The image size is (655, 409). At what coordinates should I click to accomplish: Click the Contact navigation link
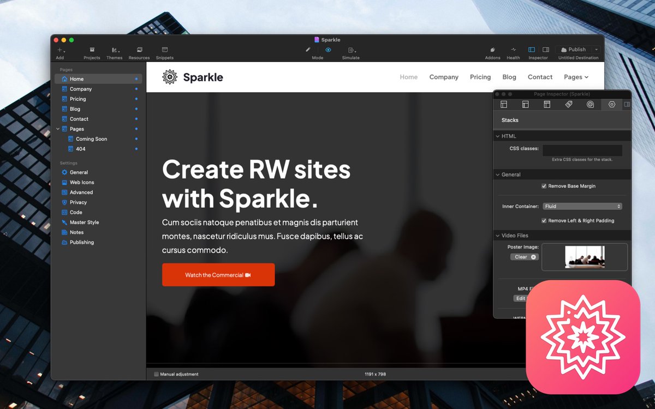point(540,77)
